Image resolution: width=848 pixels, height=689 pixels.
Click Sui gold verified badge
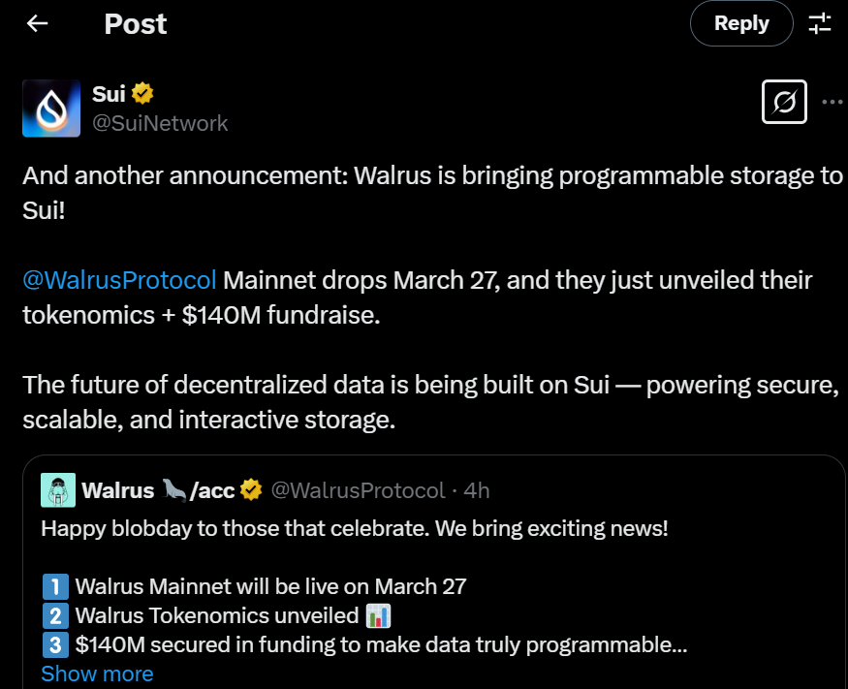tap(142, 93)
